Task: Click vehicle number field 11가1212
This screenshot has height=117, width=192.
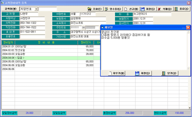Action: coord(88,14)
